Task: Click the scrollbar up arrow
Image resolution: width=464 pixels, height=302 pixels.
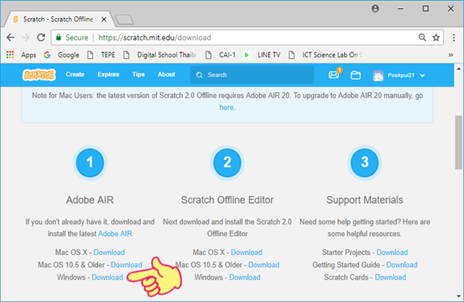Action: click(x=459, y=69)
